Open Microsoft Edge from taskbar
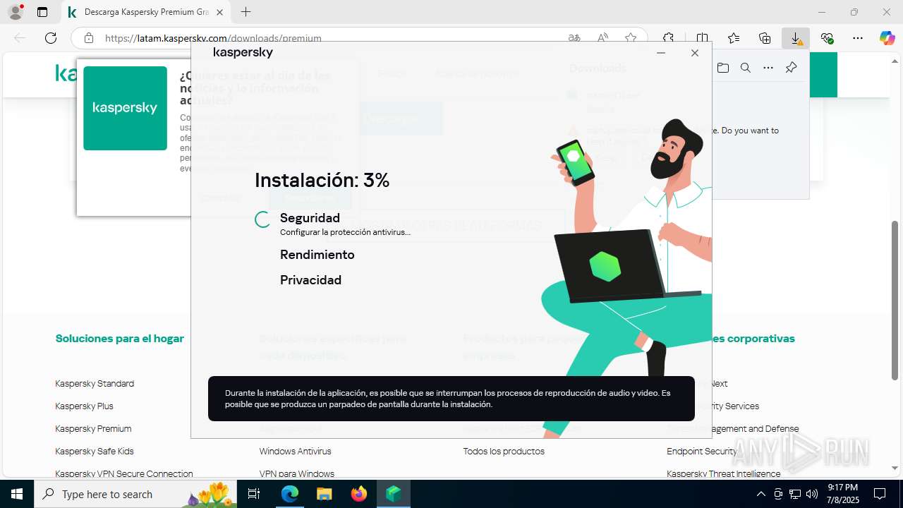Screen dimensions: 903x508 [x=290, y=494]
